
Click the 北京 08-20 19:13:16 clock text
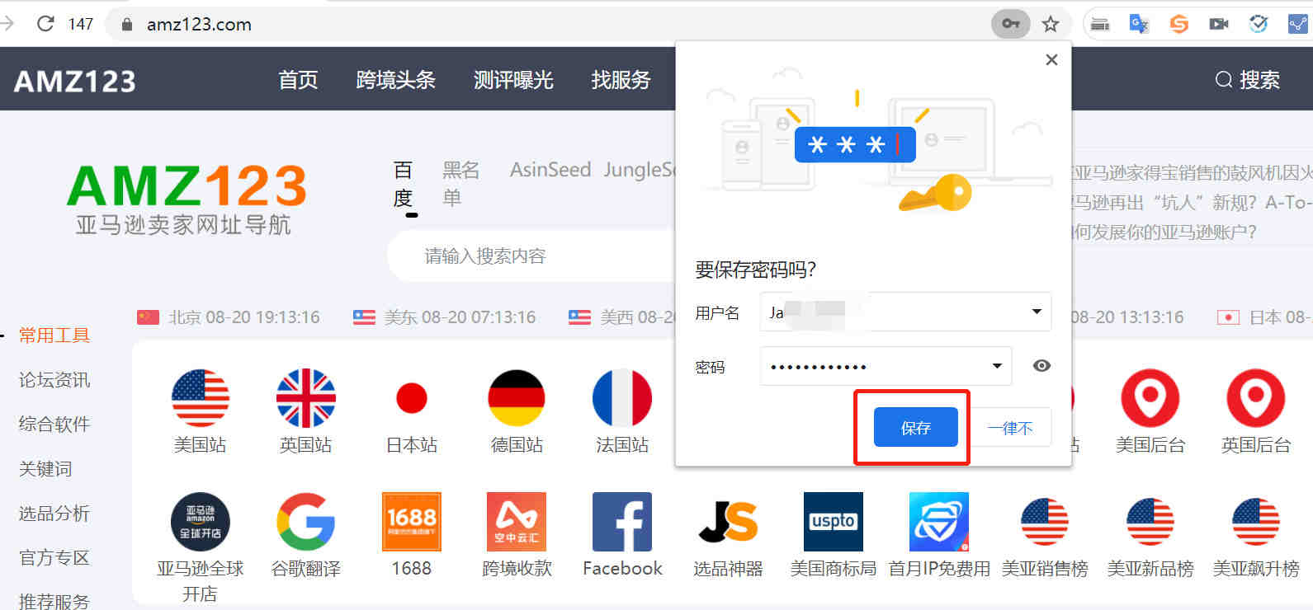tap(244, 317)
